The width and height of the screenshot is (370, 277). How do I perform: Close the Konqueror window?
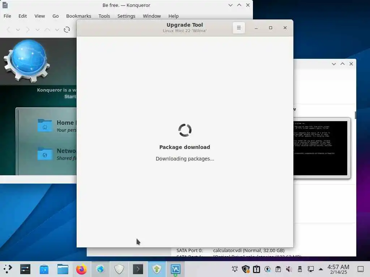[x=248, y=5]
